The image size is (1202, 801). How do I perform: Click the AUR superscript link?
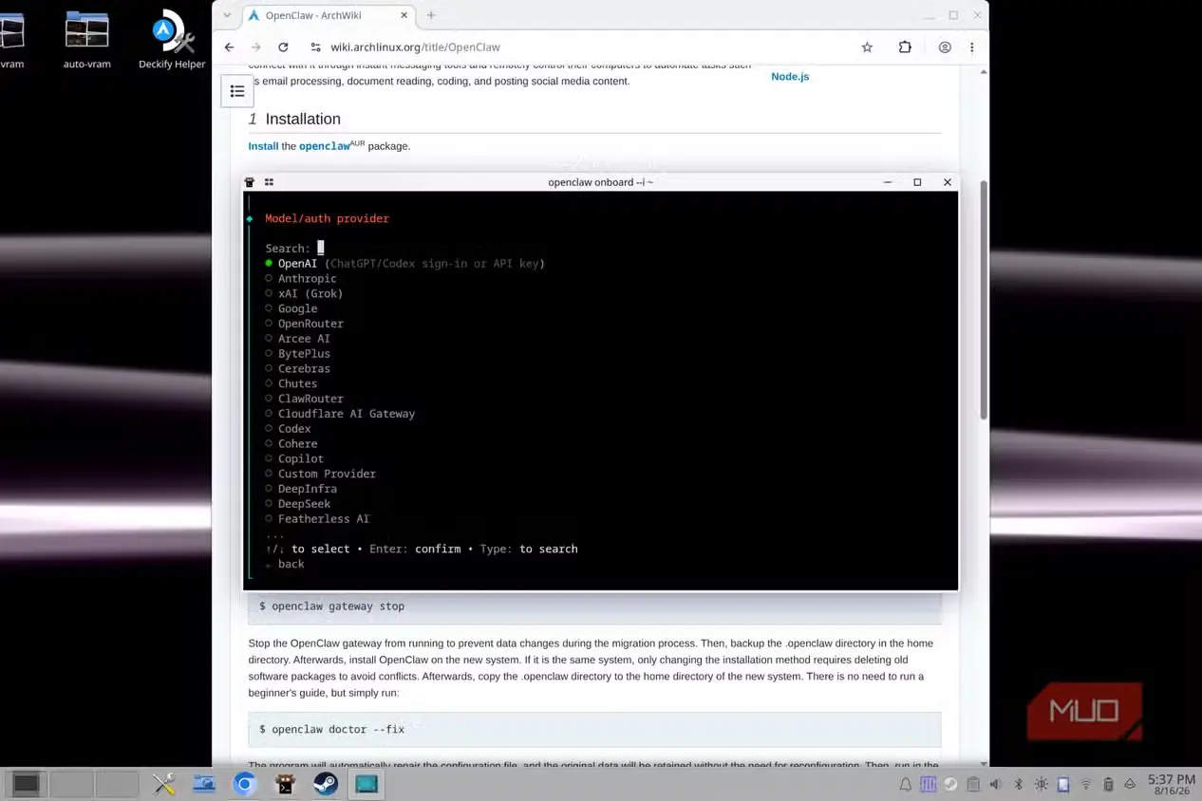[x=357, y=143]
